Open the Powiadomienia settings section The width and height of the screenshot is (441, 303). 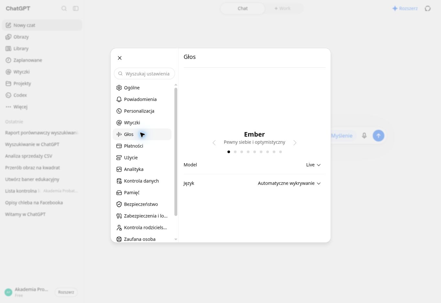(142, 99)
